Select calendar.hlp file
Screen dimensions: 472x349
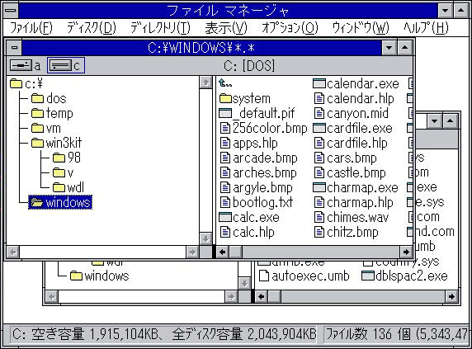354,98
